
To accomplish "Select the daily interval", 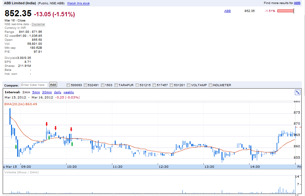I will pos(58,92).
